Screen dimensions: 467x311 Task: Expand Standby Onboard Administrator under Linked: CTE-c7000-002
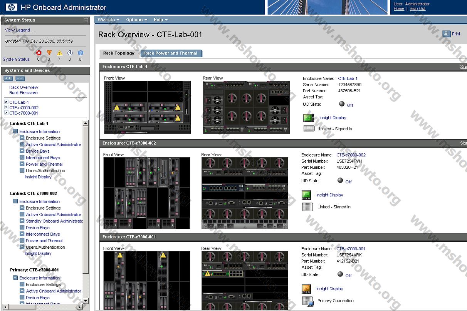(22, 221)
